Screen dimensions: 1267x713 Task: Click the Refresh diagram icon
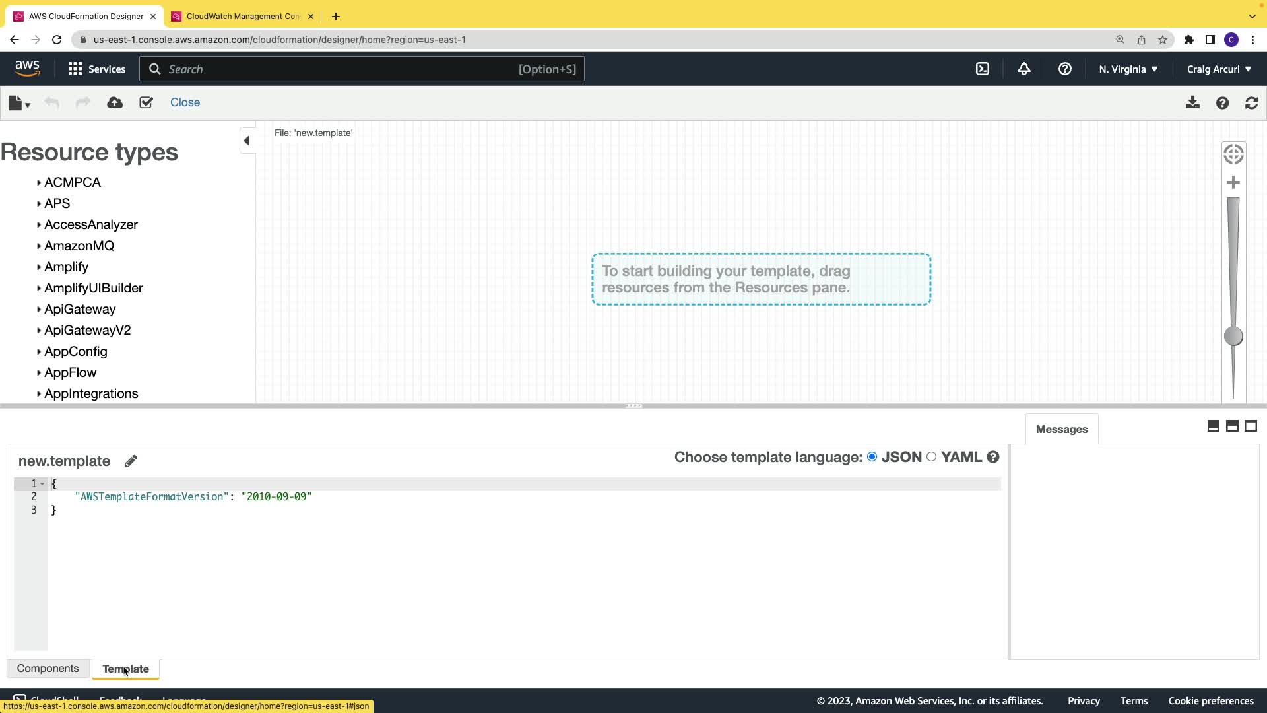[x=1251, y=103]
